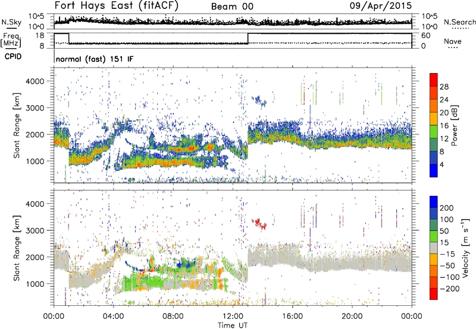Click the 'Velocity [m s-1]' colorbar label
Screen dimensions: 476x329
[466, 248]
